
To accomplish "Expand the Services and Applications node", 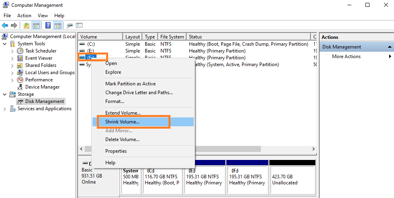I will pos(4,109).
